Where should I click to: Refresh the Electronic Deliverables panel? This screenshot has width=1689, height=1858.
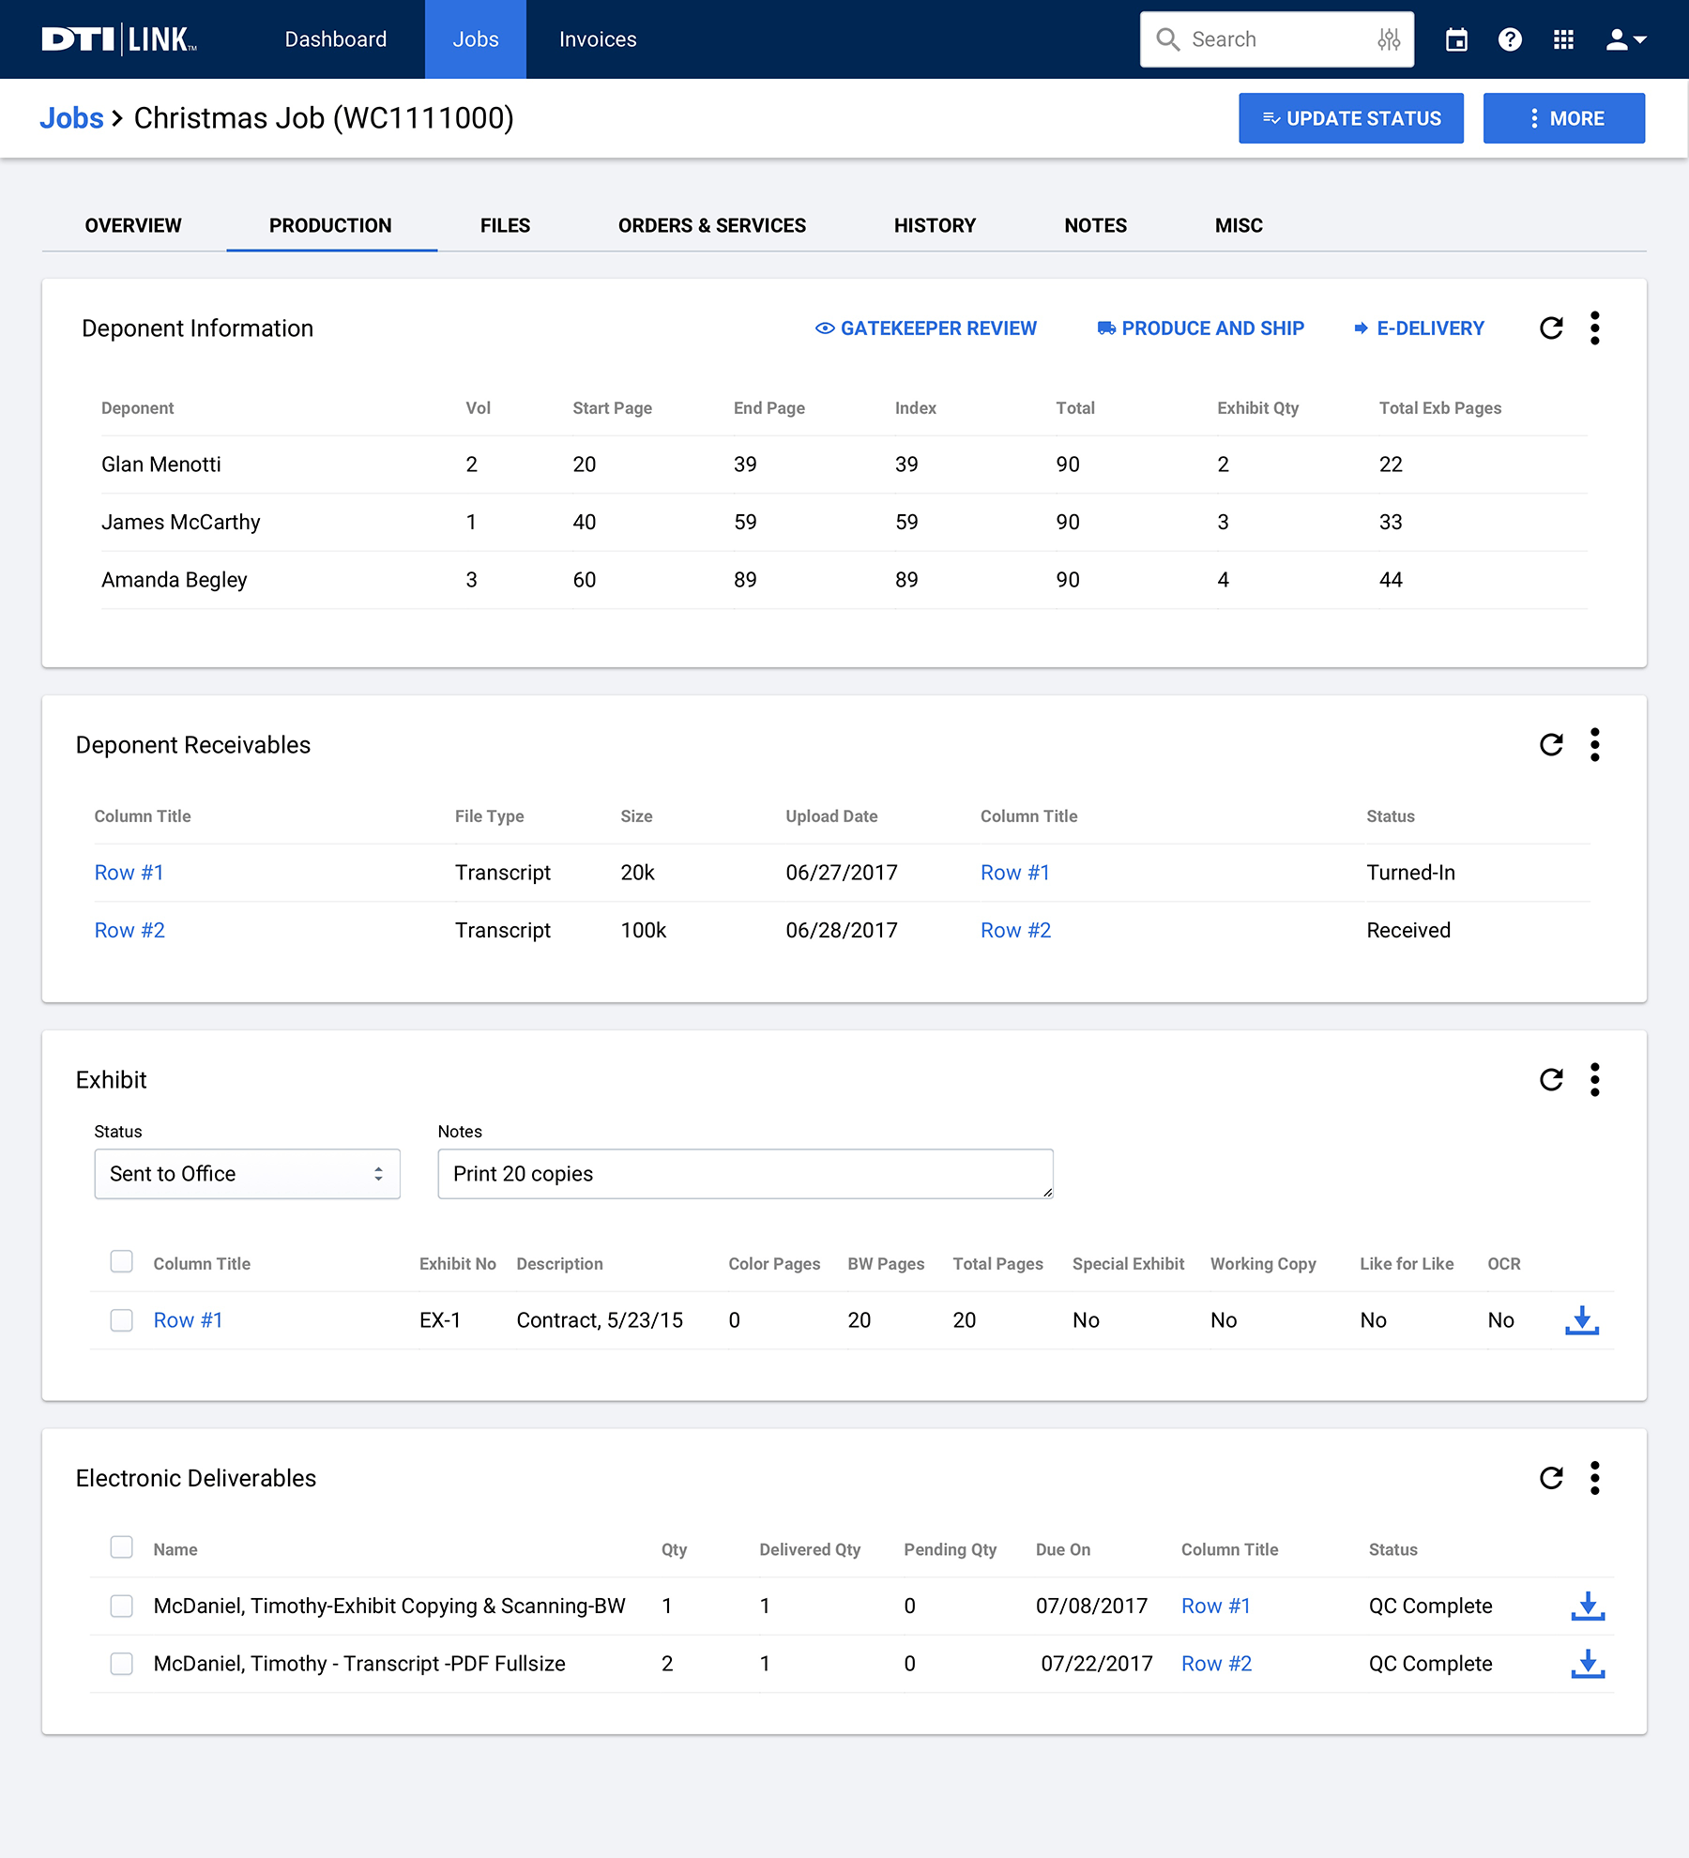coord(1551,1478)
